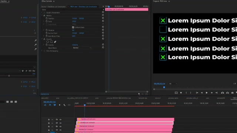The height and width of the screenshot is (133, 237).
Task: Toggle animation stopwatch for Rotation
Action: click(47, 30)
